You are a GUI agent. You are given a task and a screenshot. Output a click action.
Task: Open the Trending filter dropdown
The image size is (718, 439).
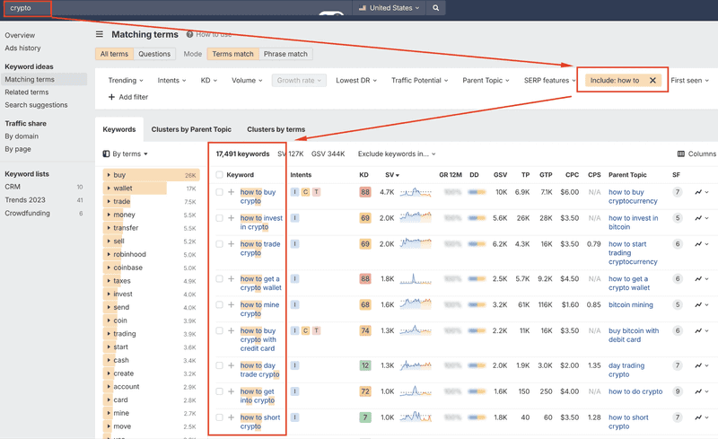(x=126, y=80)
